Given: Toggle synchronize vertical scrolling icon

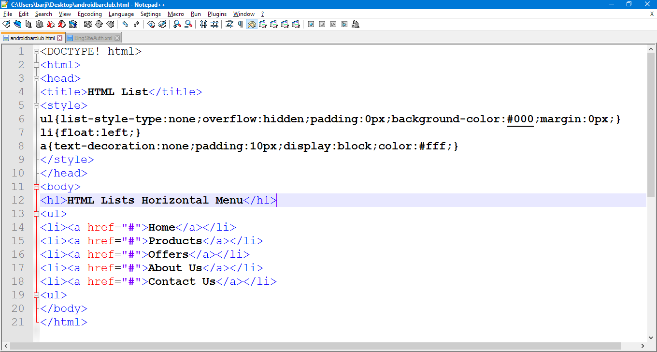Looking at the screenshot, I should point(203,24).
